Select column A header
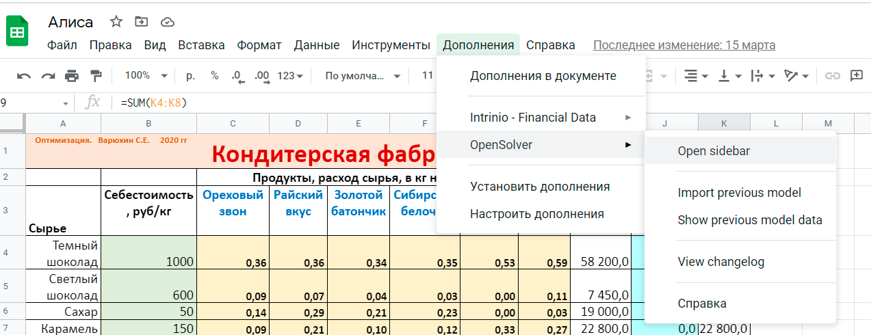871x335 pixels. [63, 123]
